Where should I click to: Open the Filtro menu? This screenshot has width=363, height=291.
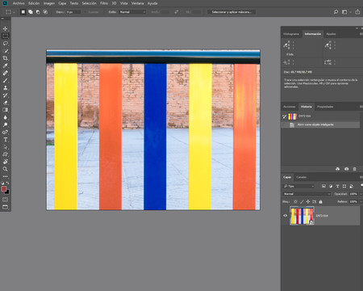pyautogui.click(x=104, y=3)
